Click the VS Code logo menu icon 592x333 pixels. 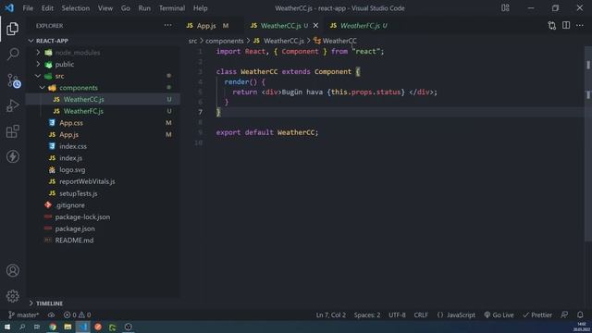[9, 8]
